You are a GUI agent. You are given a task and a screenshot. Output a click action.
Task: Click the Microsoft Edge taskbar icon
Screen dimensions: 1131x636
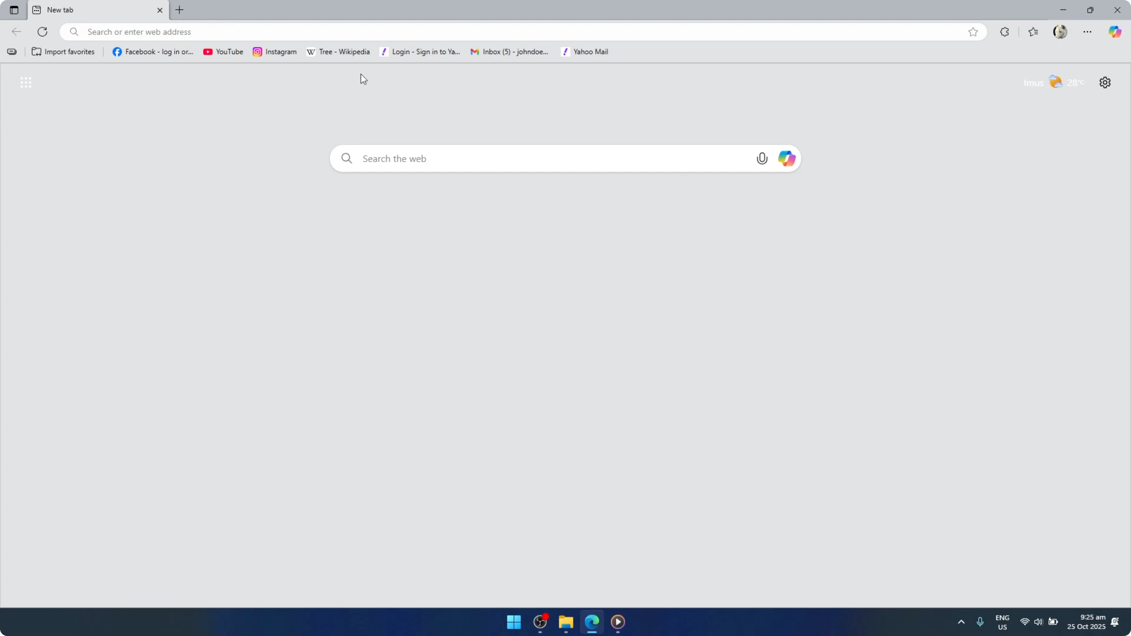coord(592,622)
